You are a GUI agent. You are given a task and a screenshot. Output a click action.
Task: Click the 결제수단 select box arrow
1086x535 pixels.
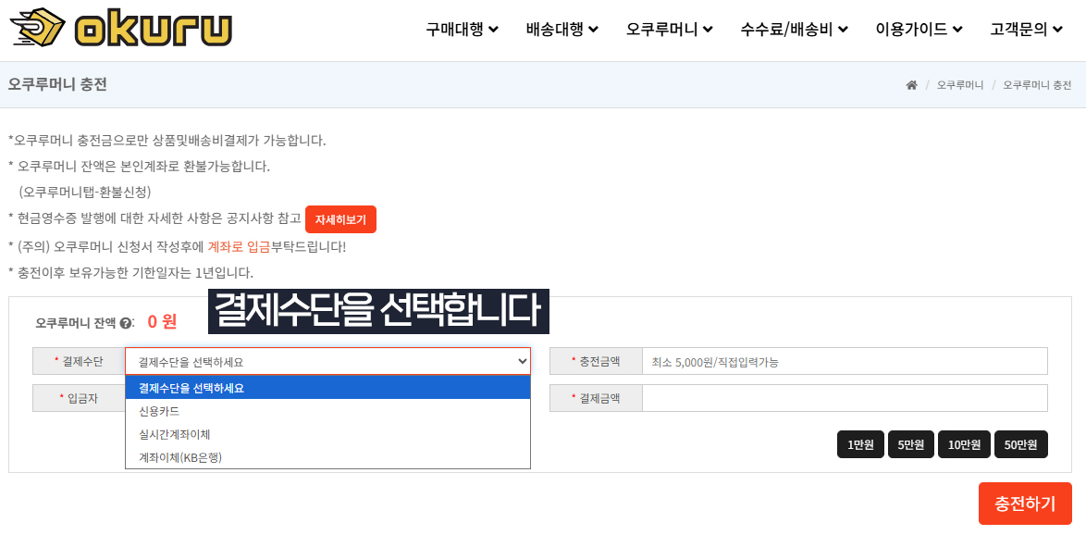tap(523, 361)
